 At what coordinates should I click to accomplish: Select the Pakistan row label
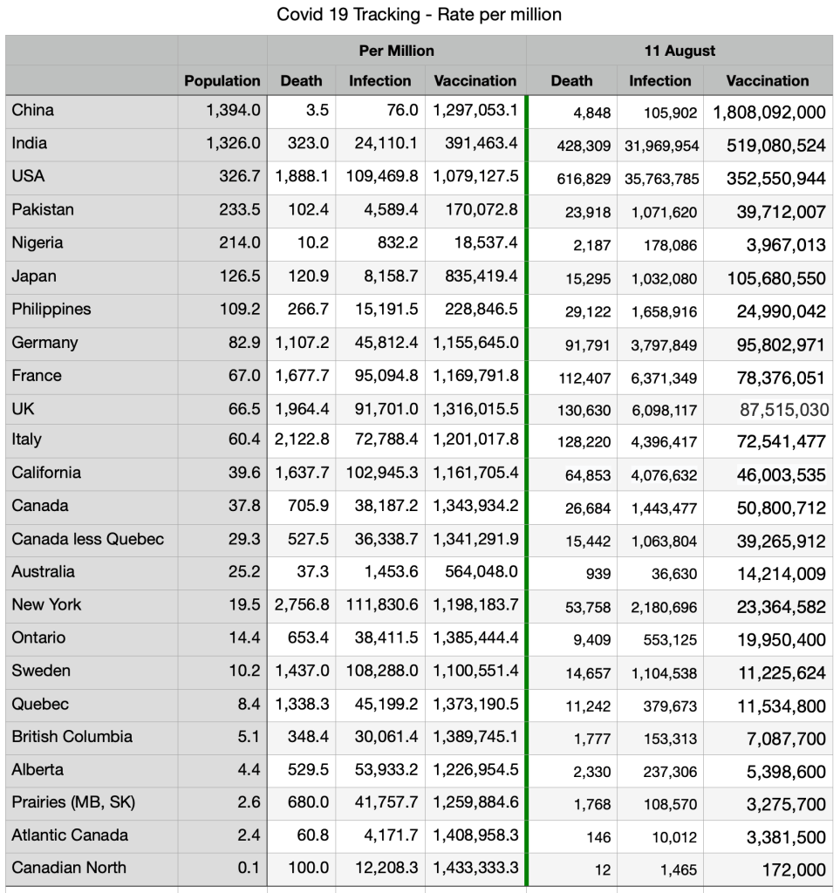(x=43, y=209)
